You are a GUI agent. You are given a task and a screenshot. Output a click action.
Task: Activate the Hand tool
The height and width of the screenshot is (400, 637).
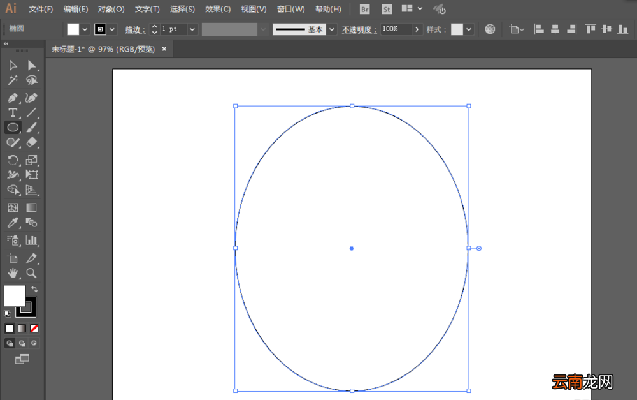13,273
